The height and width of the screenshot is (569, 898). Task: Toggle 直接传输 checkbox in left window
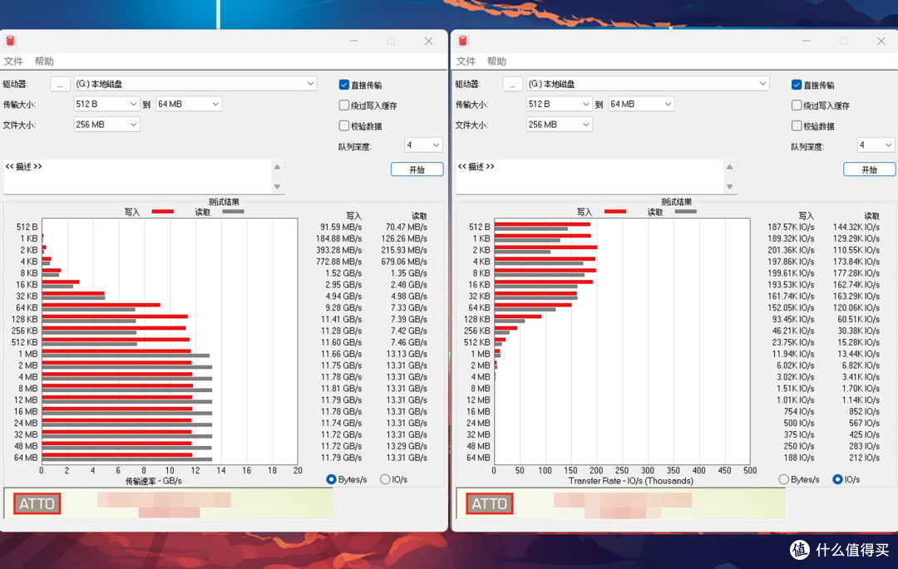point(344,85)
